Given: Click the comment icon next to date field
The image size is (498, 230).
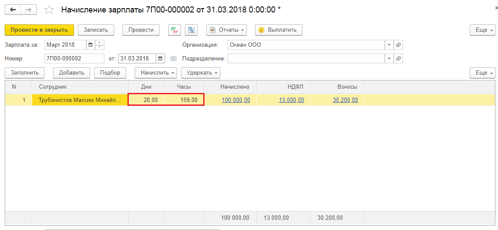Looking at the screenshot, I should pyautogui.click(x=173, y=59).
